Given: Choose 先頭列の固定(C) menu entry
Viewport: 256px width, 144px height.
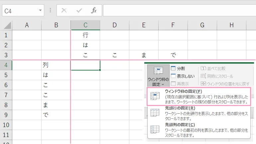Looking at the screenshot, I should point(199,130).
